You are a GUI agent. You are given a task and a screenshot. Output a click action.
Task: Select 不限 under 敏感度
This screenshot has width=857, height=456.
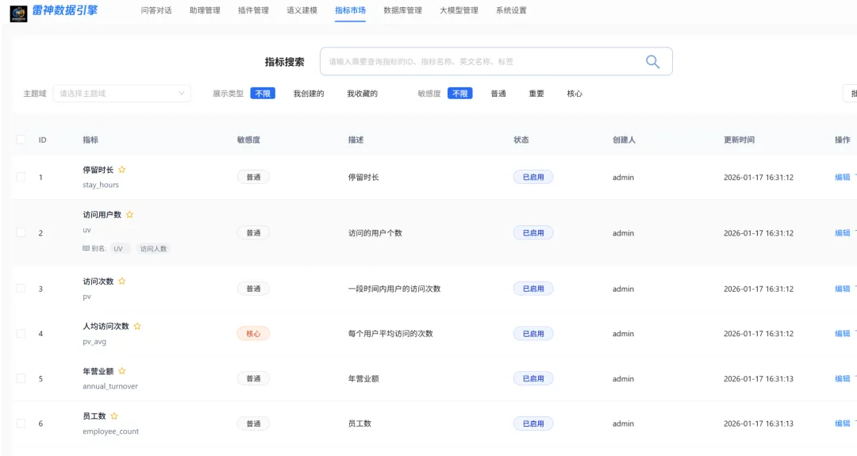[460, 94]
